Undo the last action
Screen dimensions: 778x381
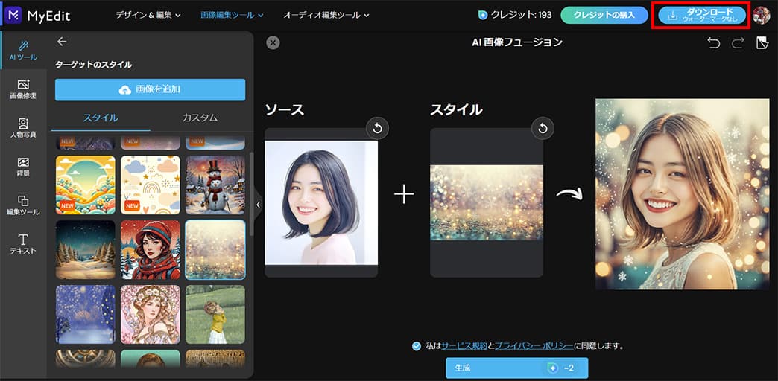[713, 43]
